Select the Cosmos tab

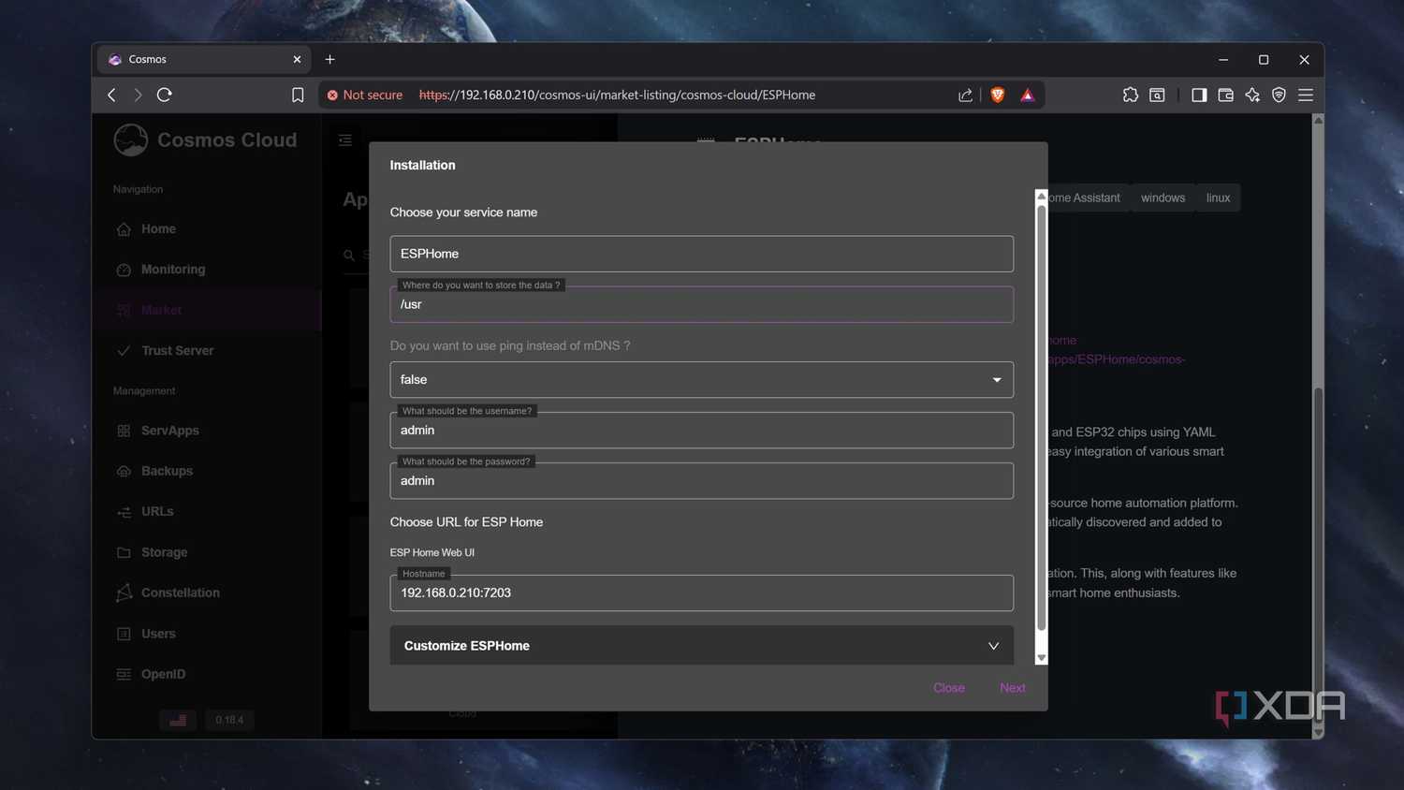(x=205, y=59)
